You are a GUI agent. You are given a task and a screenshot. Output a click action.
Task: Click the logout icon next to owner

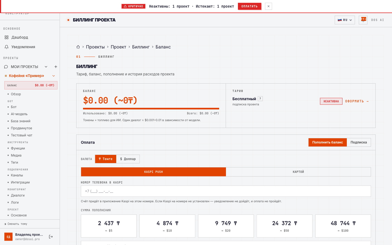pos(51,237)
